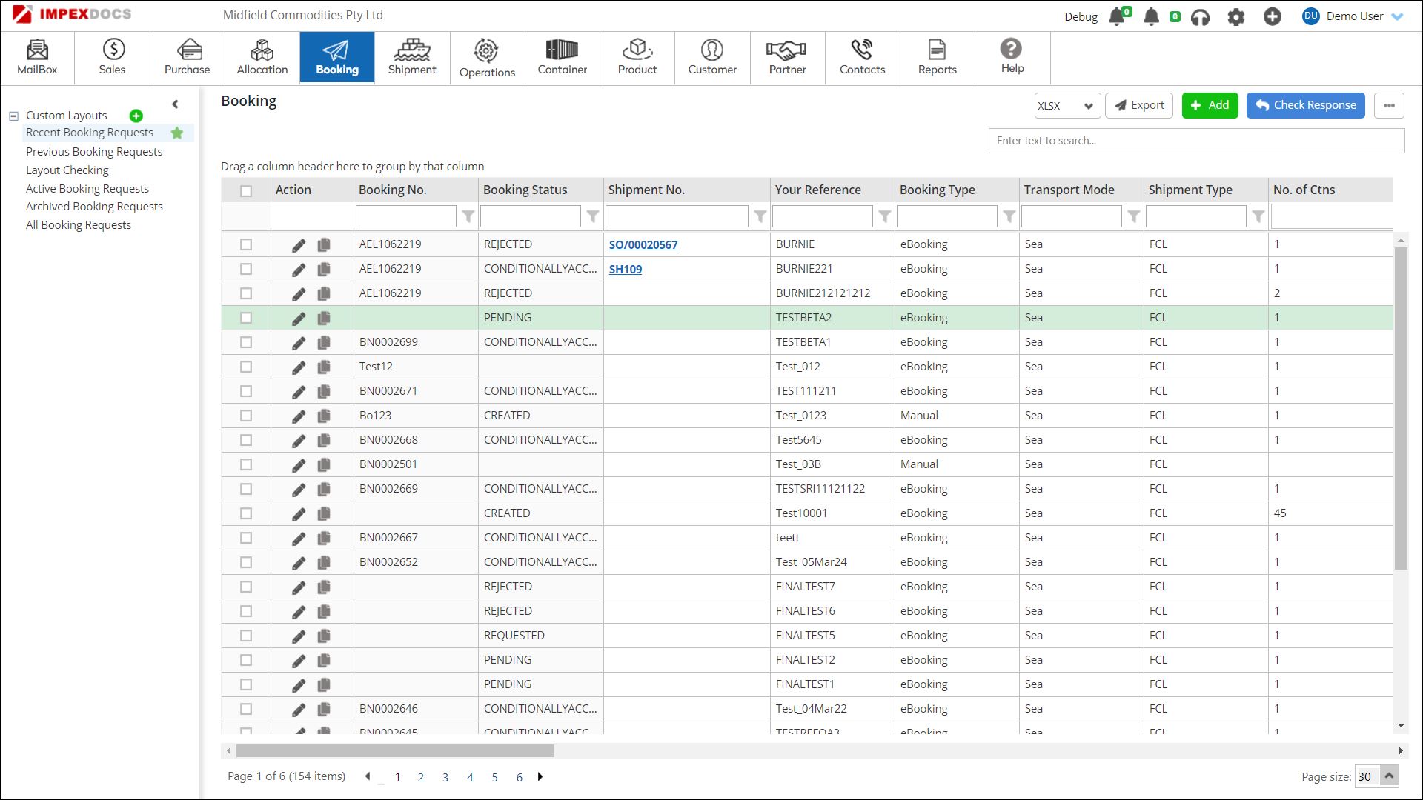Select the checkbox for the Test10001 row

[246, 514]
